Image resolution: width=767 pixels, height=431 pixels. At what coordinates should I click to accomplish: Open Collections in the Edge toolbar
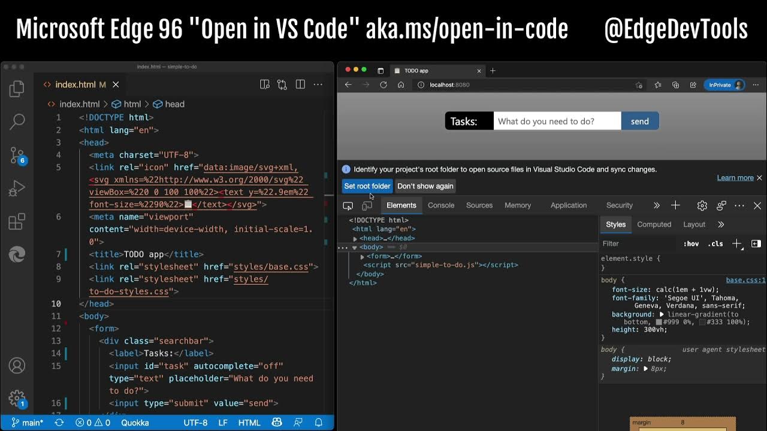675,85
